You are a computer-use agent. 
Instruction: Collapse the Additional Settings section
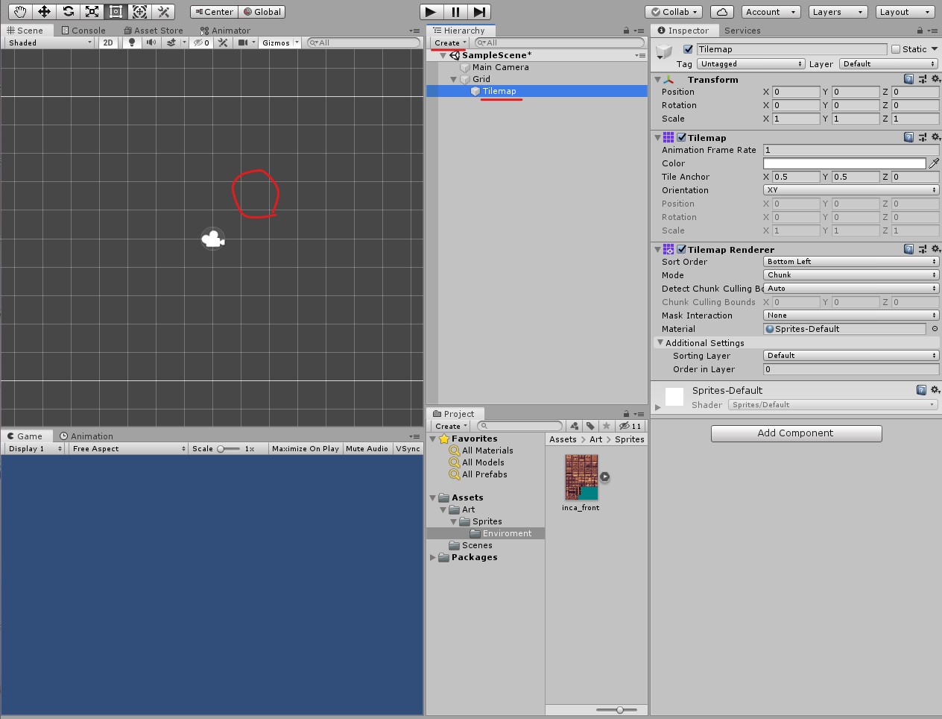(x=660, y=342)
